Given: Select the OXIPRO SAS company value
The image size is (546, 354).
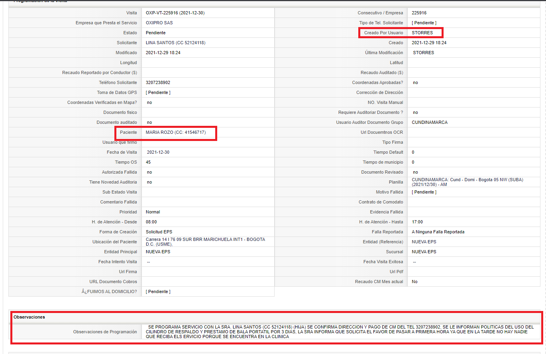Looking at the screenshot, I should (x=159, y=23).
